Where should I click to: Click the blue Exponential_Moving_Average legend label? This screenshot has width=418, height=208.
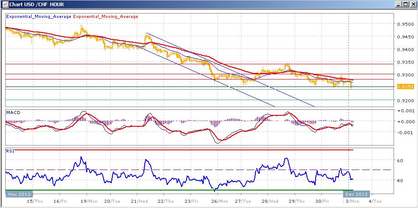tap(38, 17)
